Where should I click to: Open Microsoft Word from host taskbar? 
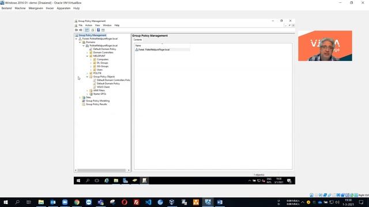220,202
